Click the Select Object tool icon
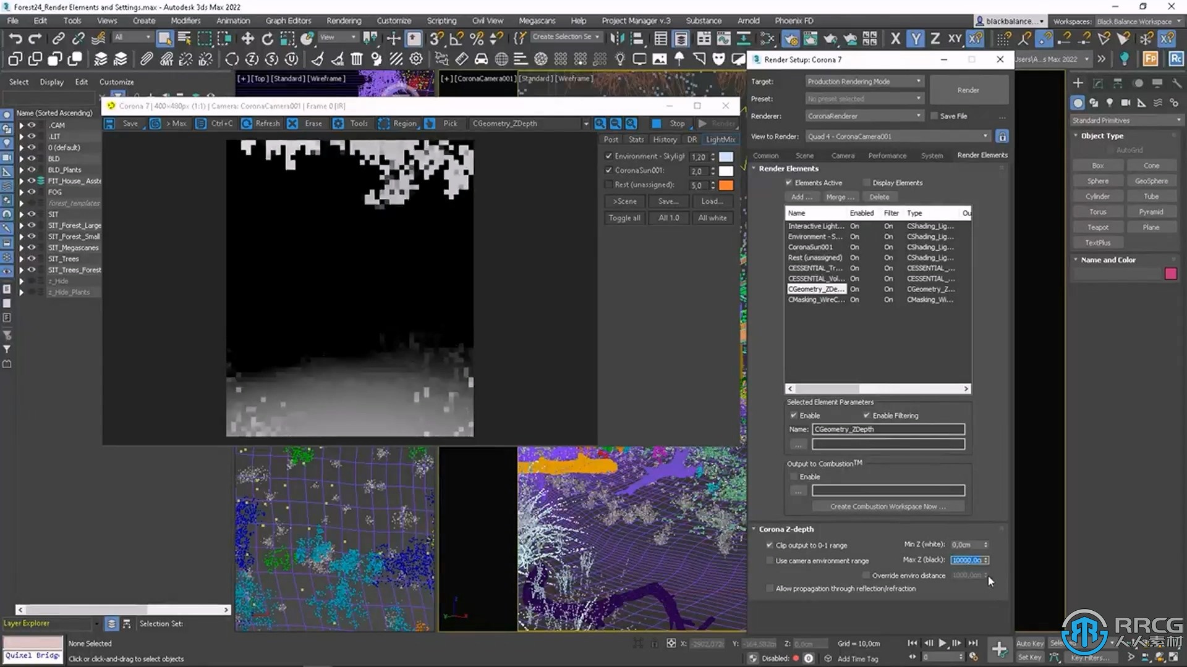 coord(164,39)
